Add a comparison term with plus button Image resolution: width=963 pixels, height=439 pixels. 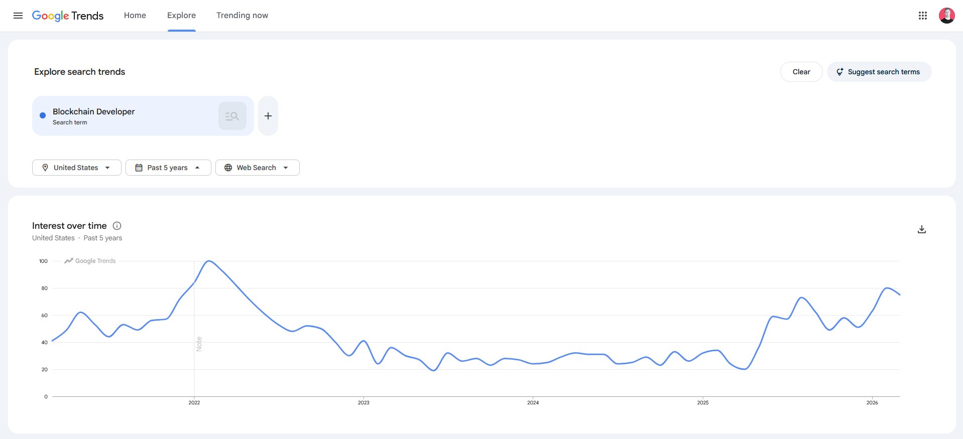[x=268, y=116]
